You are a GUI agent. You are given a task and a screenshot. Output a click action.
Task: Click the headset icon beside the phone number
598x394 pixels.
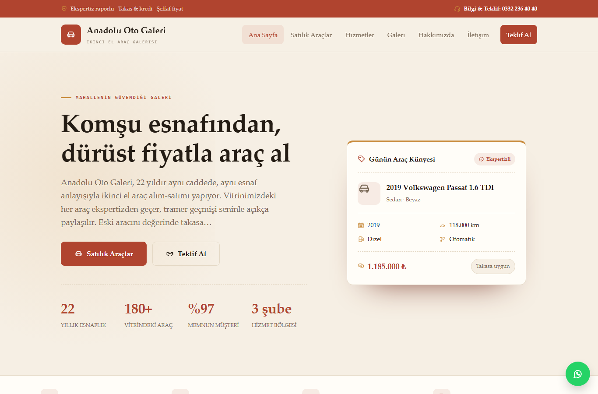[x=457, y=9]
